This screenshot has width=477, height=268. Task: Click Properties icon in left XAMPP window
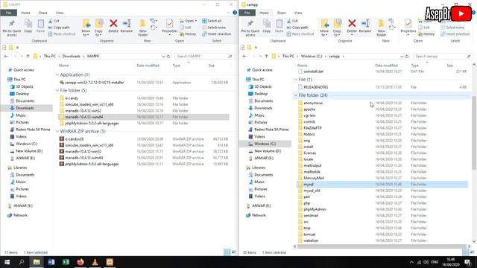[x=170, y=27]
